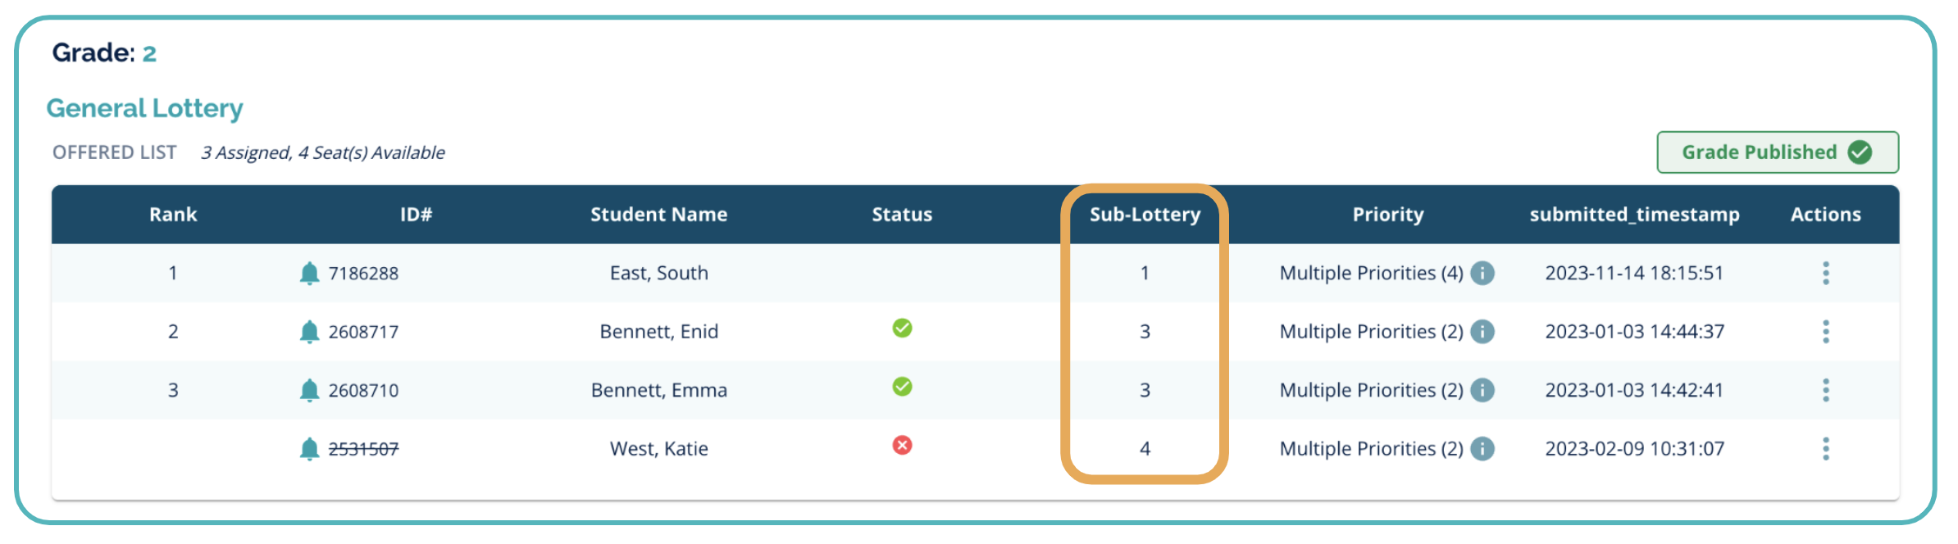Click red declined status for West, Katie

click(x=902, y=446)
